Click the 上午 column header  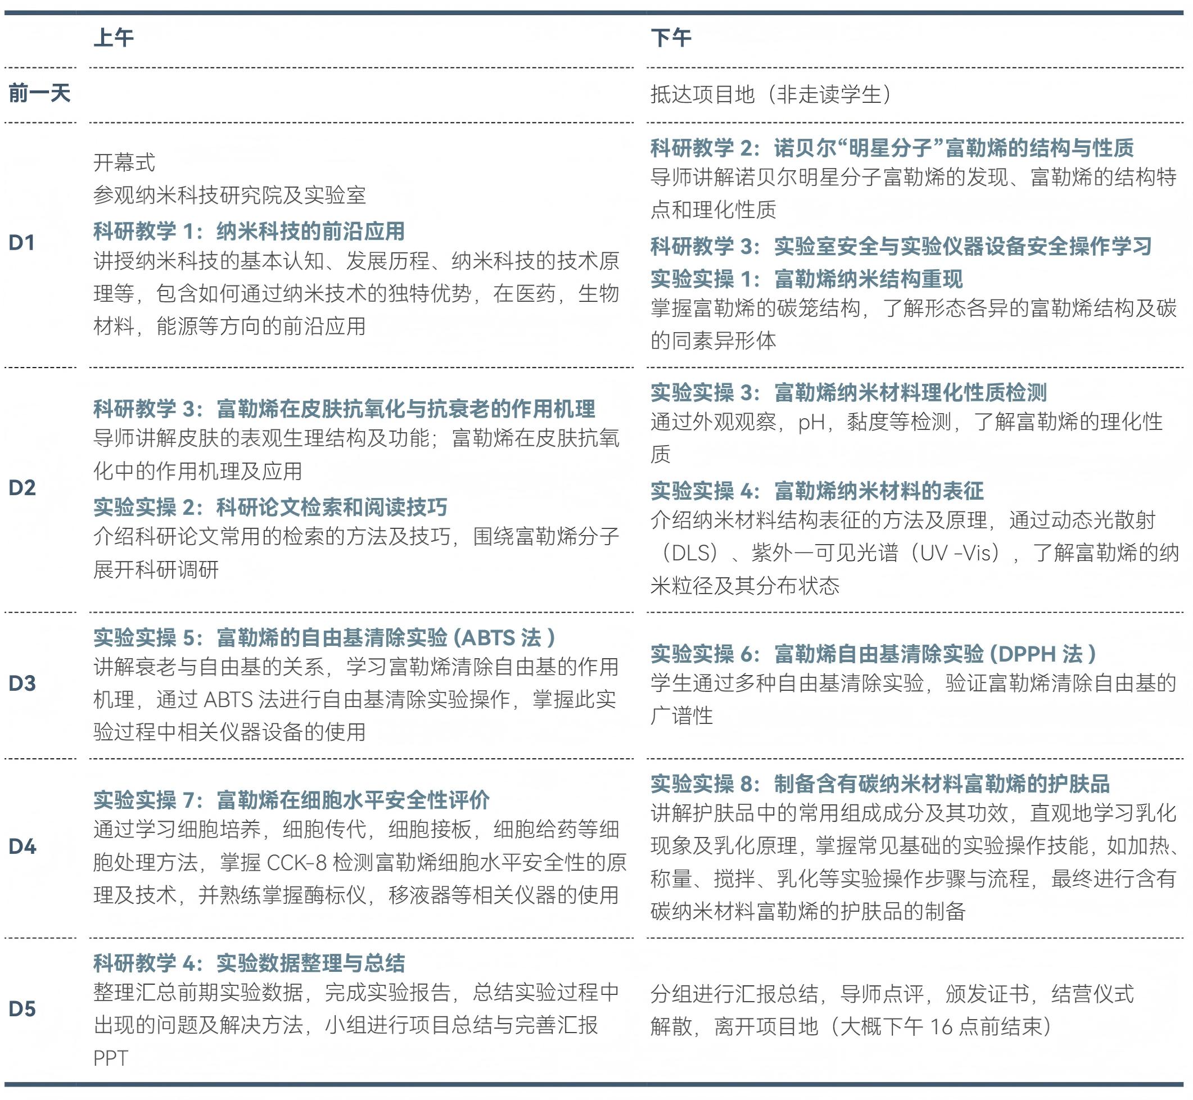coord(113,38)
